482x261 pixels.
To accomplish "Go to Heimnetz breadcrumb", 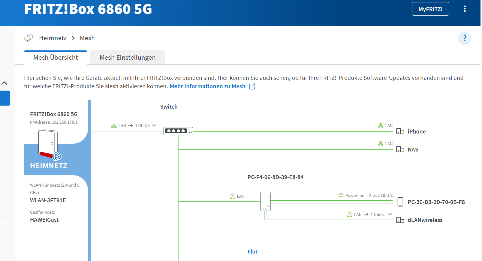I will [x=53, y=38].
